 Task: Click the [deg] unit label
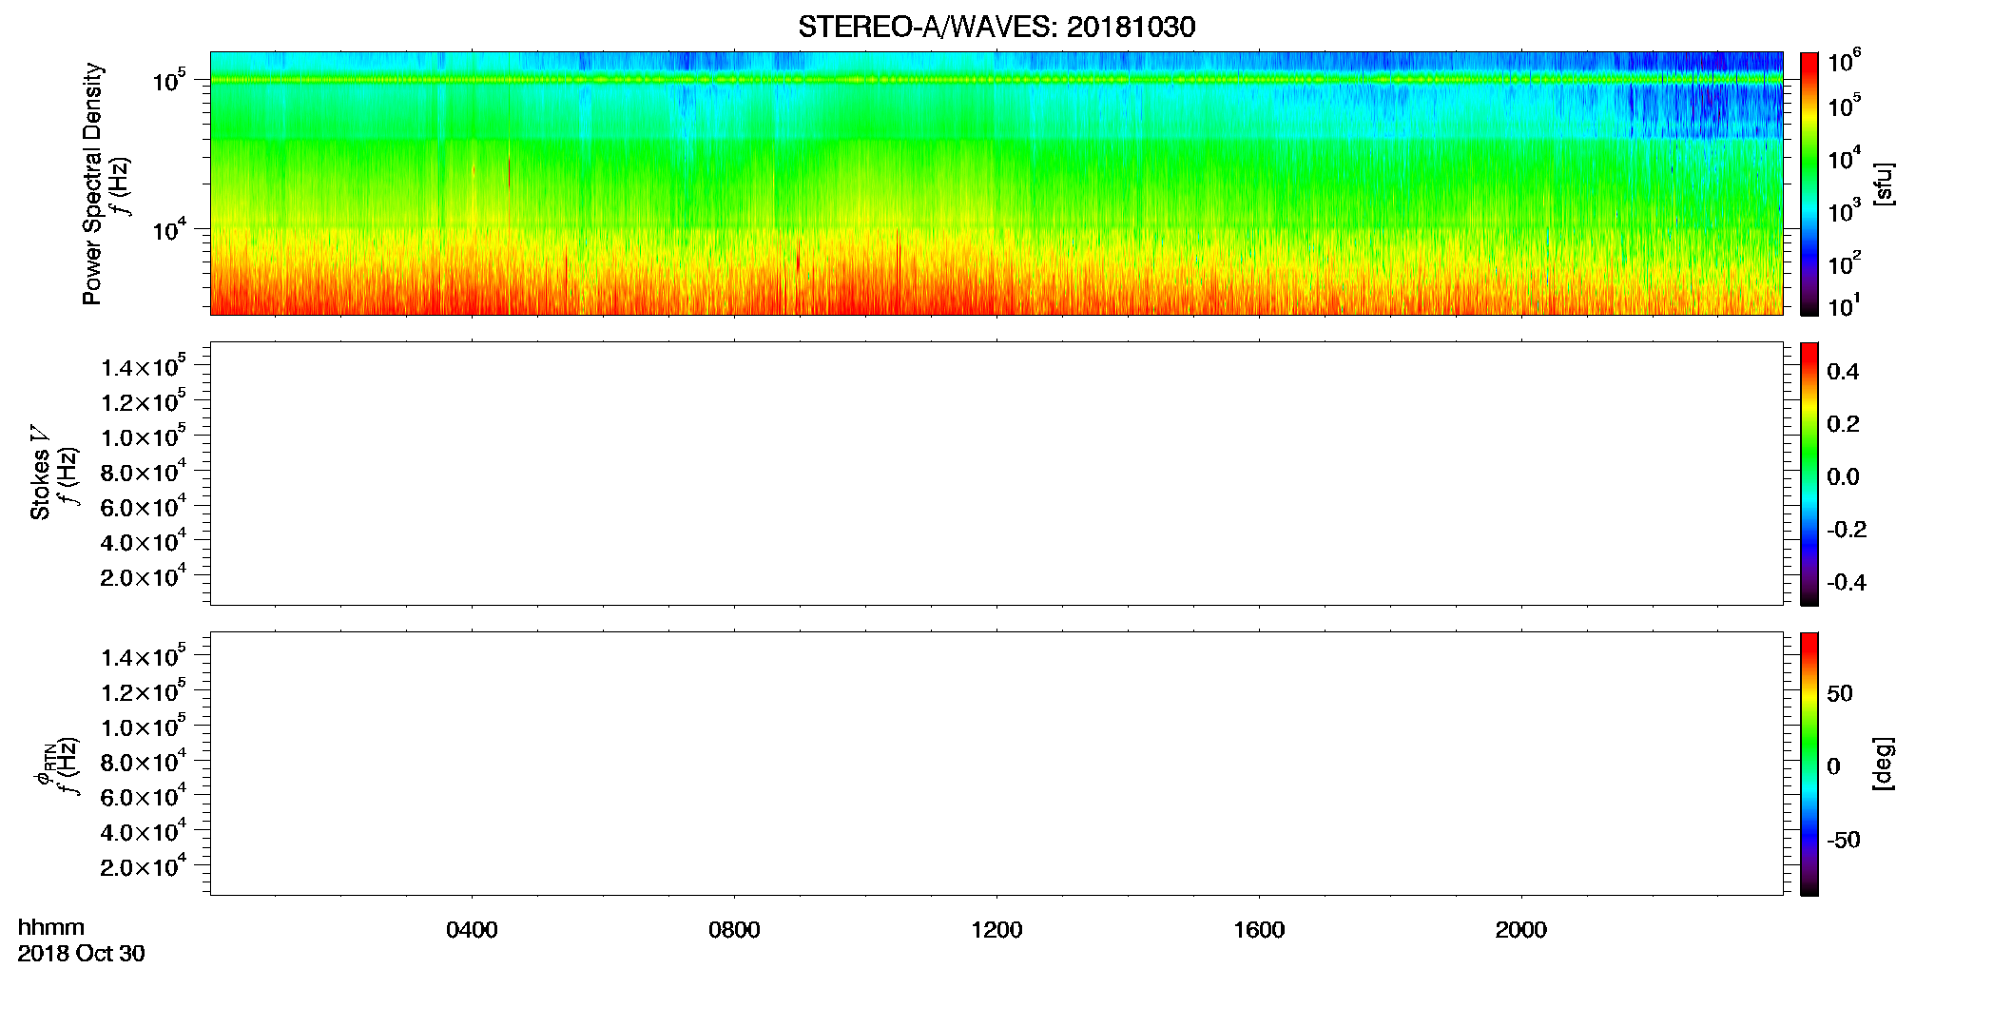[1884, 764]
